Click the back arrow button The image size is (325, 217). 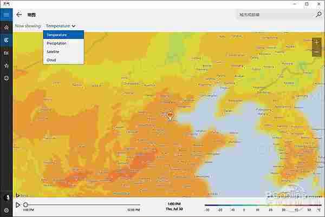point(19,15)
